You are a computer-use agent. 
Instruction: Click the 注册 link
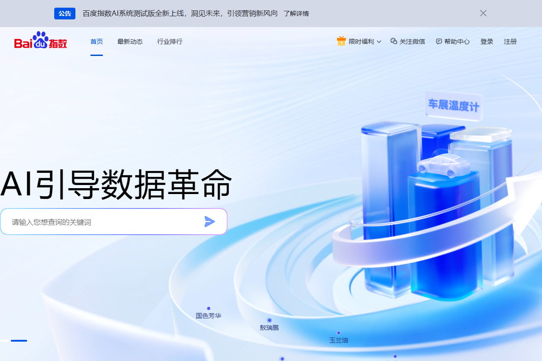click(x=510, y=41)
